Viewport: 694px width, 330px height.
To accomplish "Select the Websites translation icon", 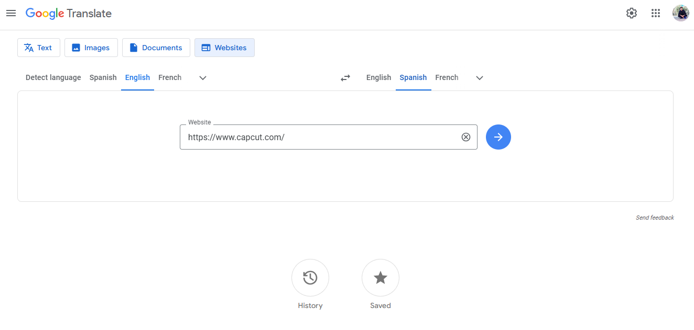I will [x=205, y=47].
